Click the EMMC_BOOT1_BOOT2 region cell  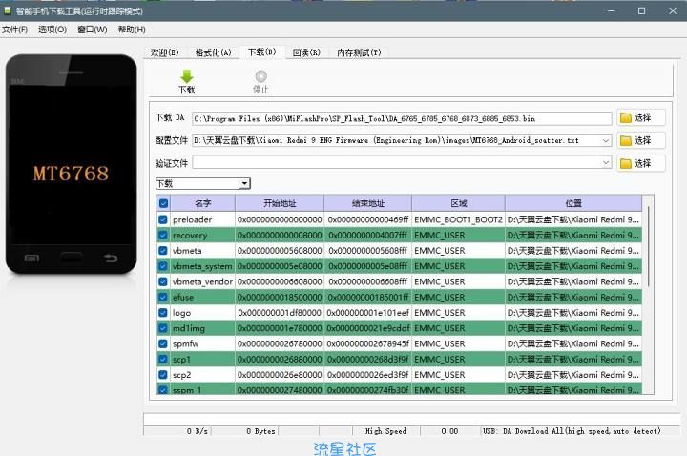pos(458,219)
